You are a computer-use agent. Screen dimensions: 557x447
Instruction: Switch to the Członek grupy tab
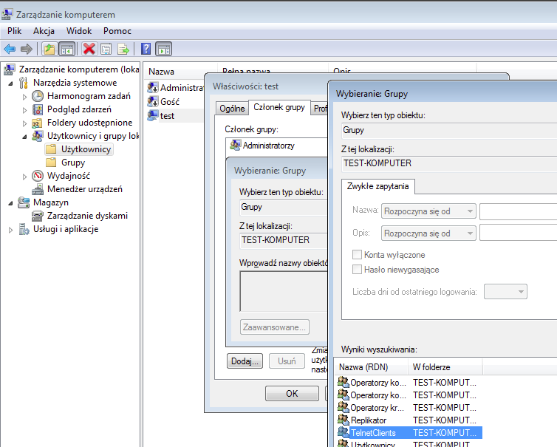tap(279, 107)
